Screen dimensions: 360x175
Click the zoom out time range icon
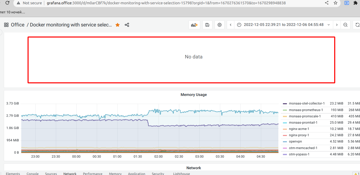click(x=345, y=25)
